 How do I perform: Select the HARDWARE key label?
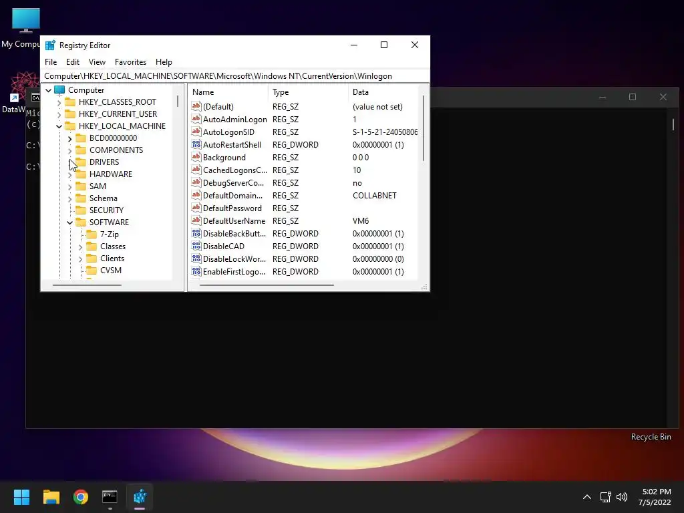[x=110, y=174]
